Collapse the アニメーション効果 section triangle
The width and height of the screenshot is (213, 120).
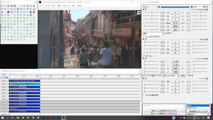(x=144, y=58)
